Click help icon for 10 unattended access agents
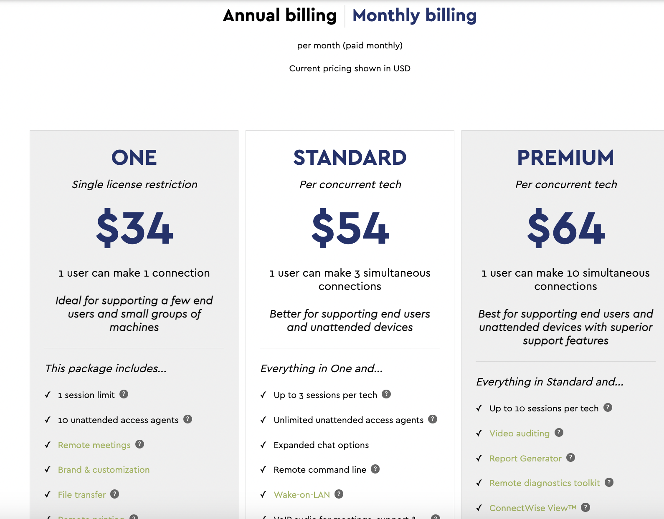The height and width of the screenshot is (519, 664). pyautogui.click(x=188, y=419)
